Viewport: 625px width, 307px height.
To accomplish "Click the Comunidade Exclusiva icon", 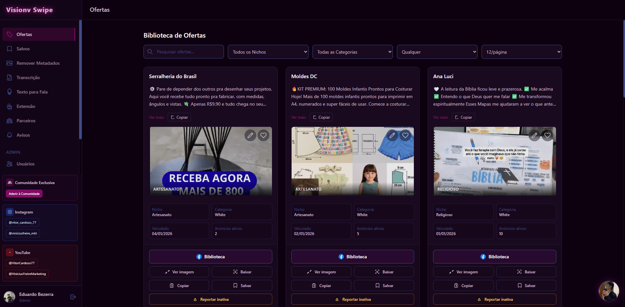I will [10, 182].
